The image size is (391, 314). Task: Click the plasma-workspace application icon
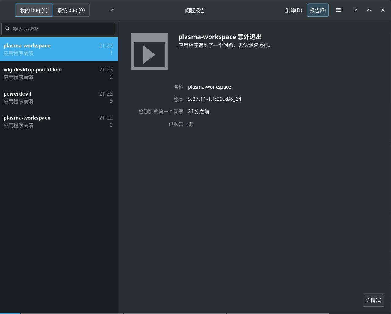click(x=149, y=52)
